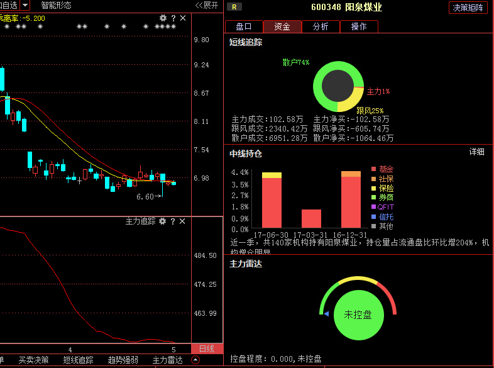The width and height of the screenshot is (494, 368).
Task: Click 决策矩阵 button
Action: click(468, 8)
